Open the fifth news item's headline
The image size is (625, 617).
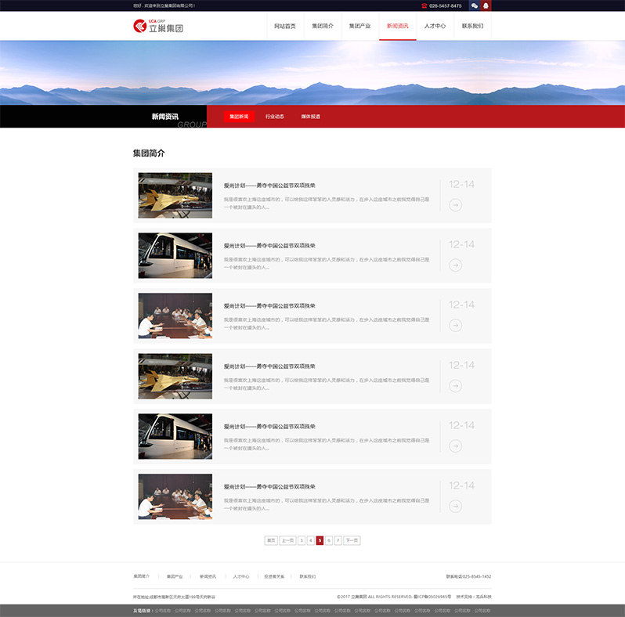pyautogui.click(x=269, y=427)
